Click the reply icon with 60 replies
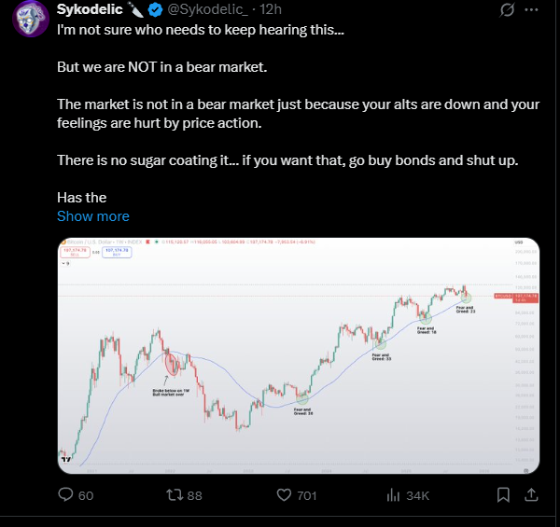The height and width of the screenshot is (527, 560). (x=66, y=495)
